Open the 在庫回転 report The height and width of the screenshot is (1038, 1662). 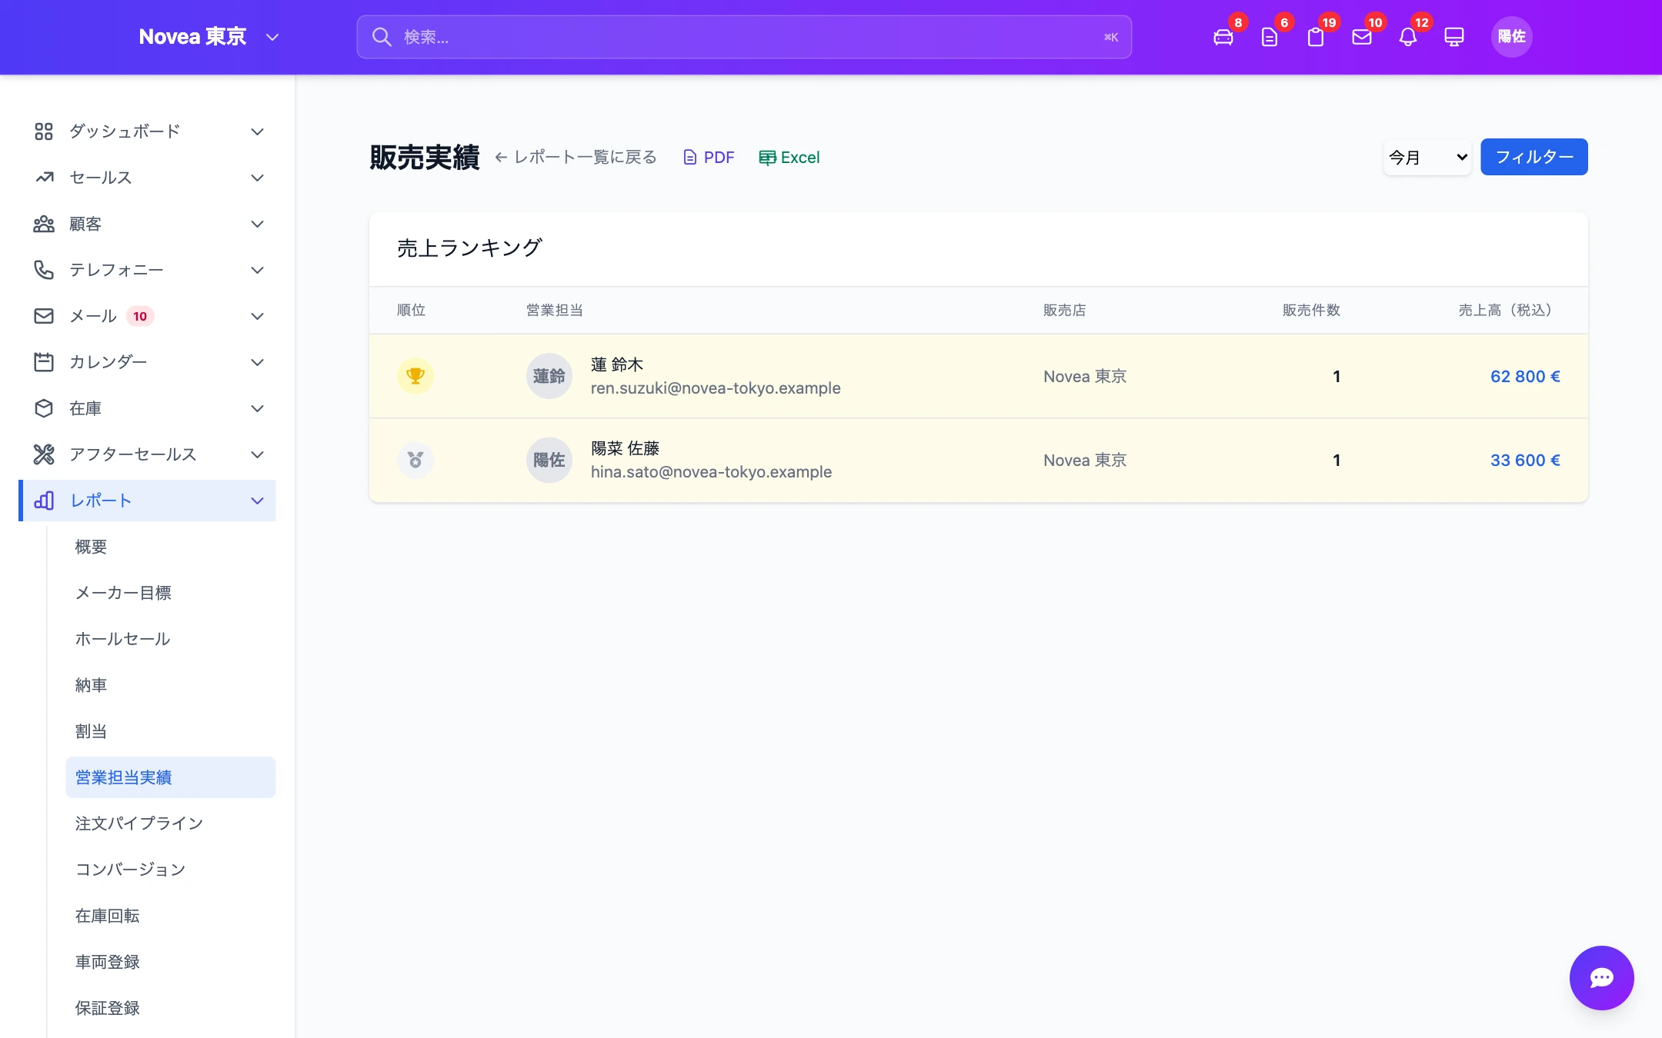point(171,916)
